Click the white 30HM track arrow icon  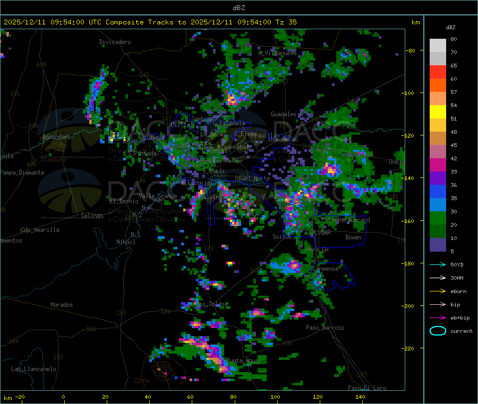[438, 278]
